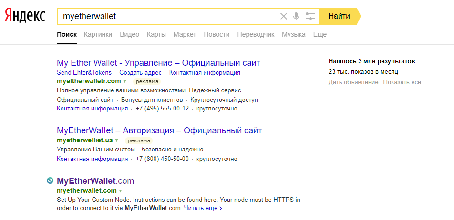Image resolution: width=454 pixels, height=220 pixels.
Task: Click the Дать объявление link
Action: (353, 82)
